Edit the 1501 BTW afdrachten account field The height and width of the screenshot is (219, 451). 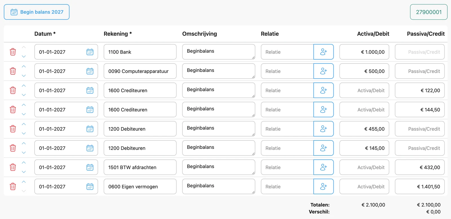[x=140, y=167]
